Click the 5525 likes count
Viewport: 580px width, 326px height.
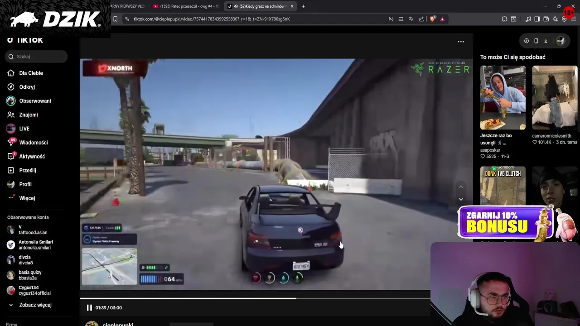pyautogui.click(x=488, y=156)
